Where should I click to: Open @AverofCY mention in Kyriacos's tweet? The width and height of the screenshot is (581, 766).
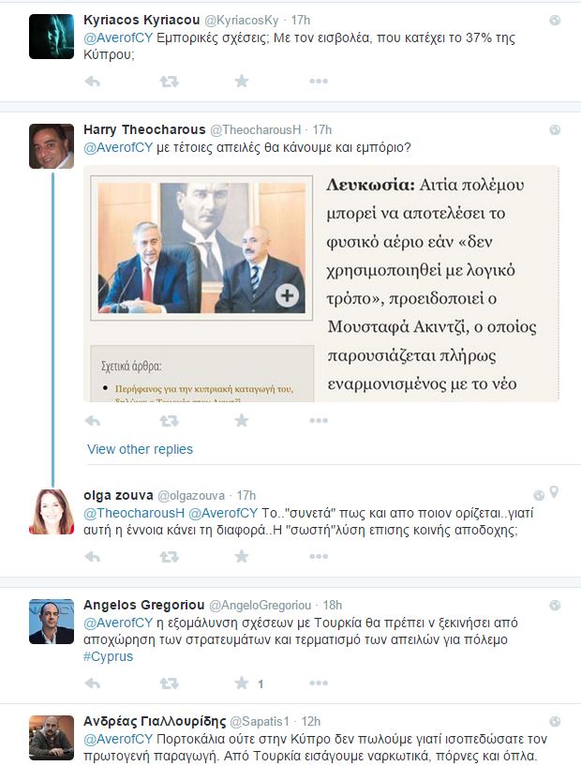point(118,38)
